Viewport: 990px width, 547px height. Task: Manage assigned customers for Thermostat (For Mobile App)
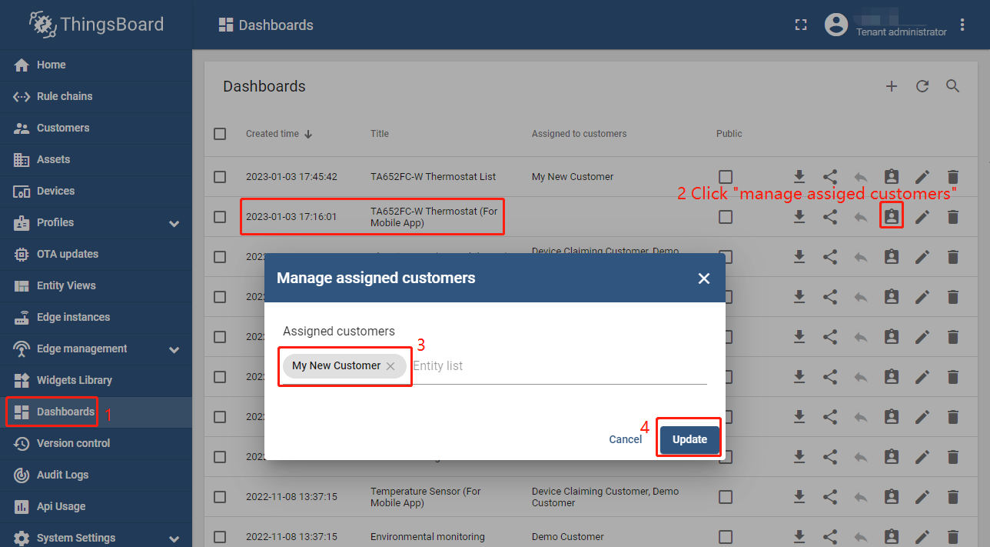[892, 217]
